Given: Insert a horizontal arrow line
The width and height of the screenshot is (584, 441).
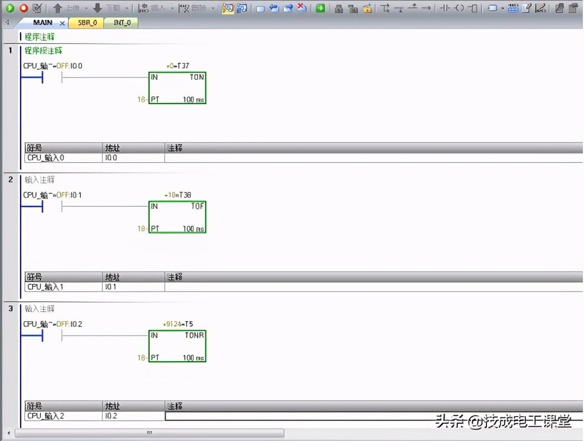Looking at the screenshot, I should point(427,8).
